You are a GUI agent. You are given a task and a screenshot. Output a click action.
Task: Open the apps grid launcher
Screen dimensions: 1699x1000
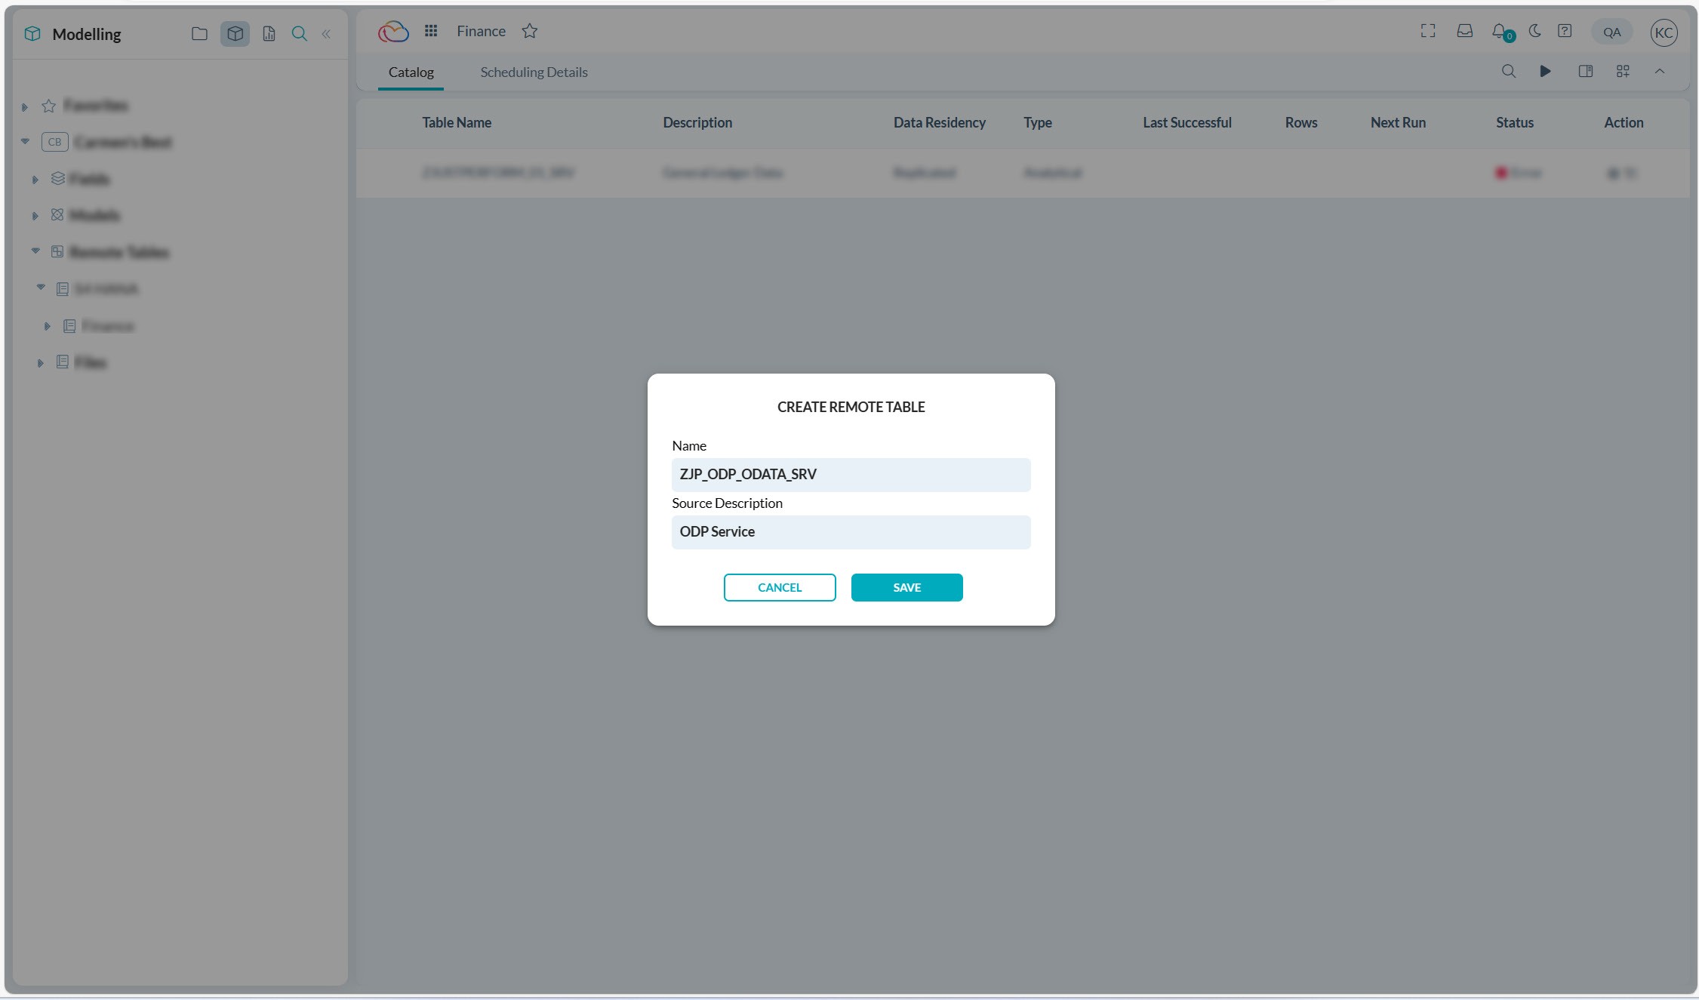pyautogui.click(x=431, y=31)
